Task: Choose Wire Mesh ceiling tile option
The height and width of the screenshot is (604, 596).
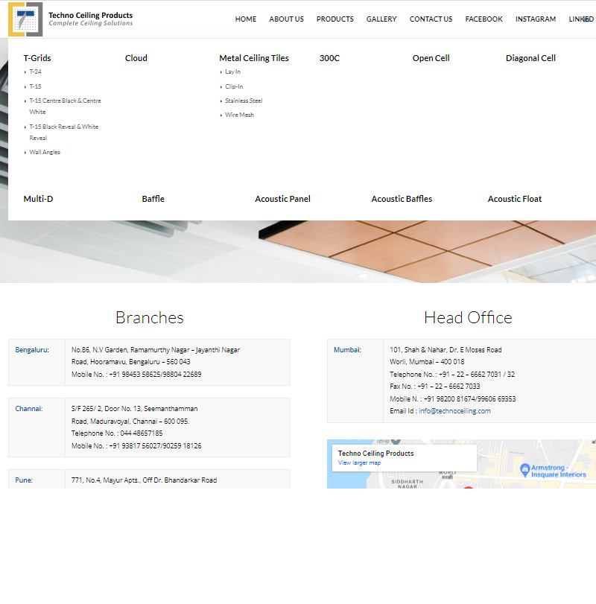Action: [x=239, y=115]
